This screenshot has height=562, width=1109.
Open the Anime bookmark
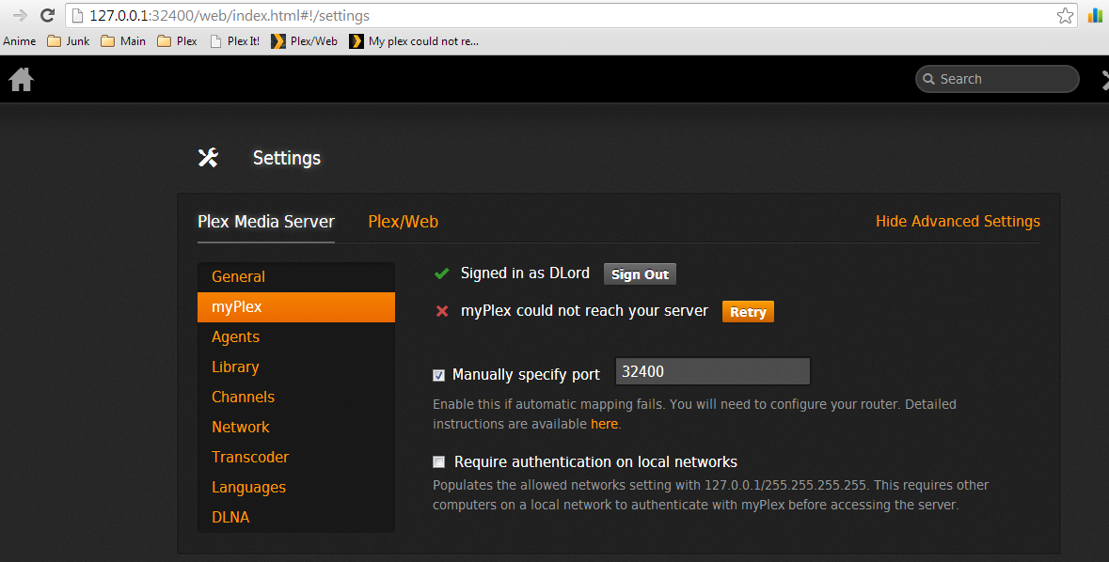click(x=19, y=41)
